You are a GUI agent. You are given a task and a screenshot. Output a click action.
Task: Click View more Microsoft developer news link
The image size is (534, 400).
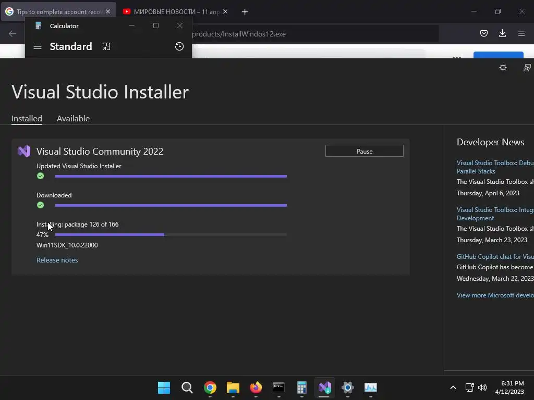[x=495, y=295]
